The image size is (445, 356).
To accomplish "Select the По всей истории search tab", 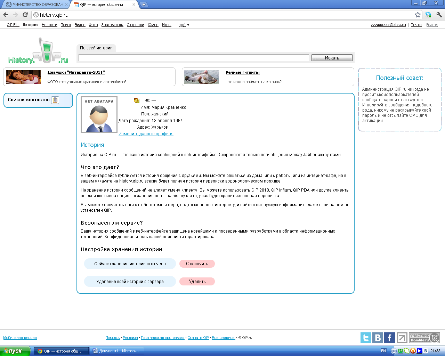I will [x=96, y=48].
